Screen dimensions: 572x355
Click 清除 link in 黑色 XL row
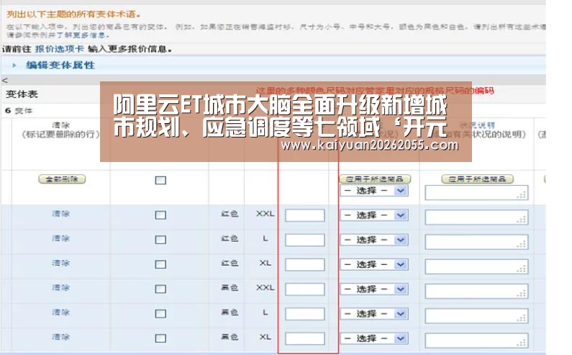[x=60, y=337]
